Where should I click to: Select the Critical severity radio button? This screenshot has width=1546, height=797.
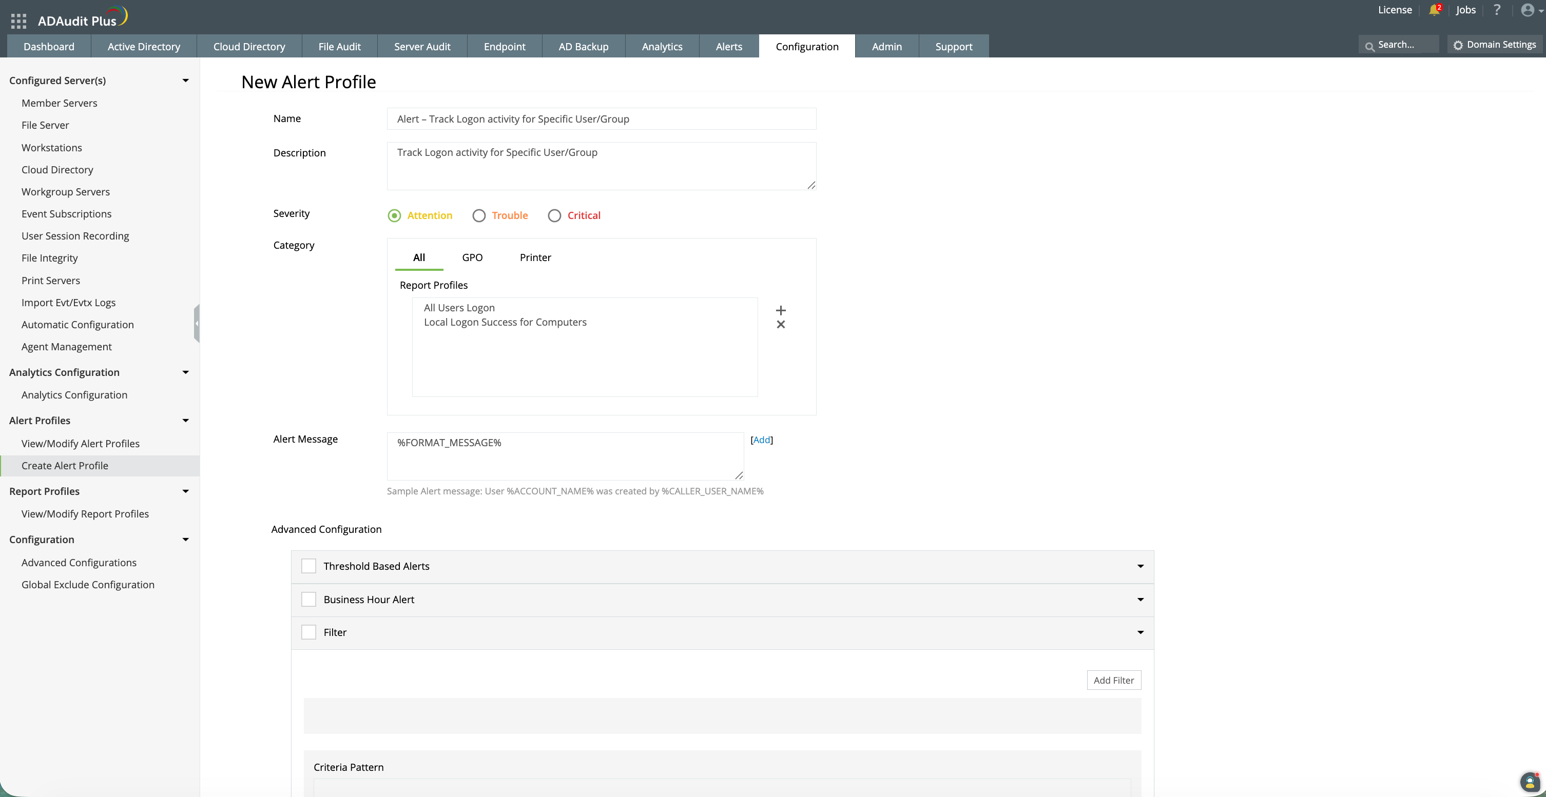click(x=554, y=216)
